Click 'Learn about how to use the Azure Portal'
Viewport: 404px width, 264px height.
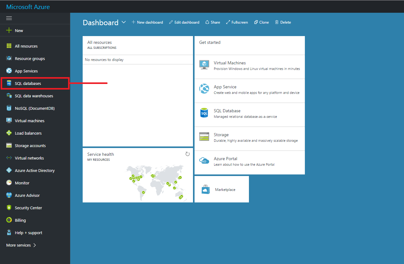point(244,164)
